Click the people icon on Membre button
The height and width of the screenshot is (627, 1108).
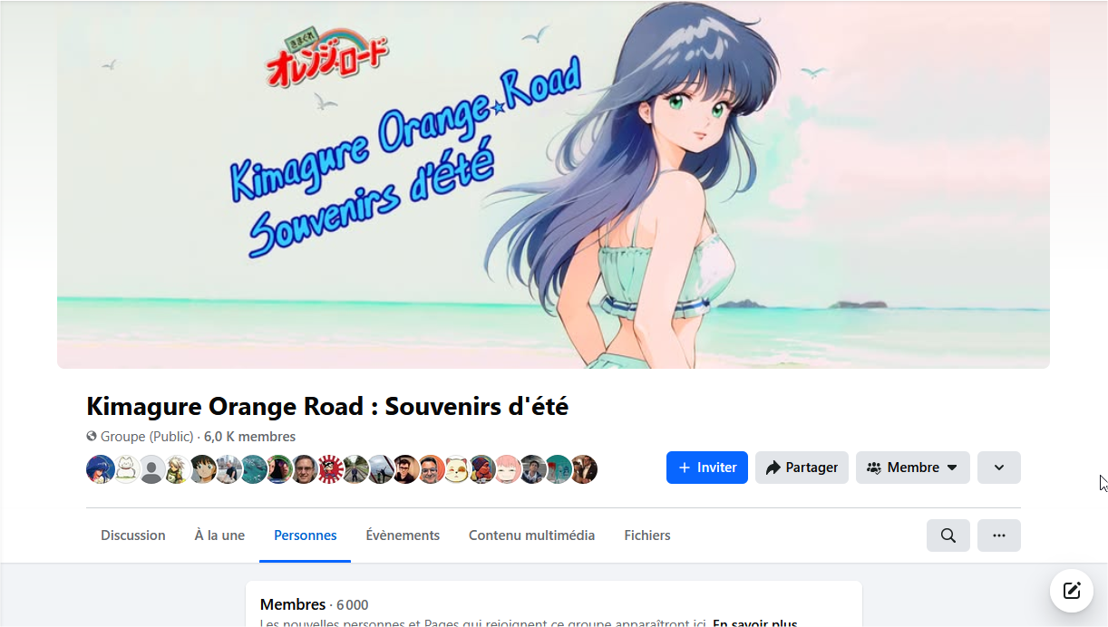coord(874,468)
